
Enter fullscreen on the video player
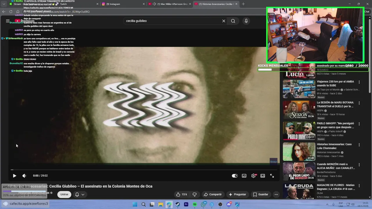pos(272,176)
